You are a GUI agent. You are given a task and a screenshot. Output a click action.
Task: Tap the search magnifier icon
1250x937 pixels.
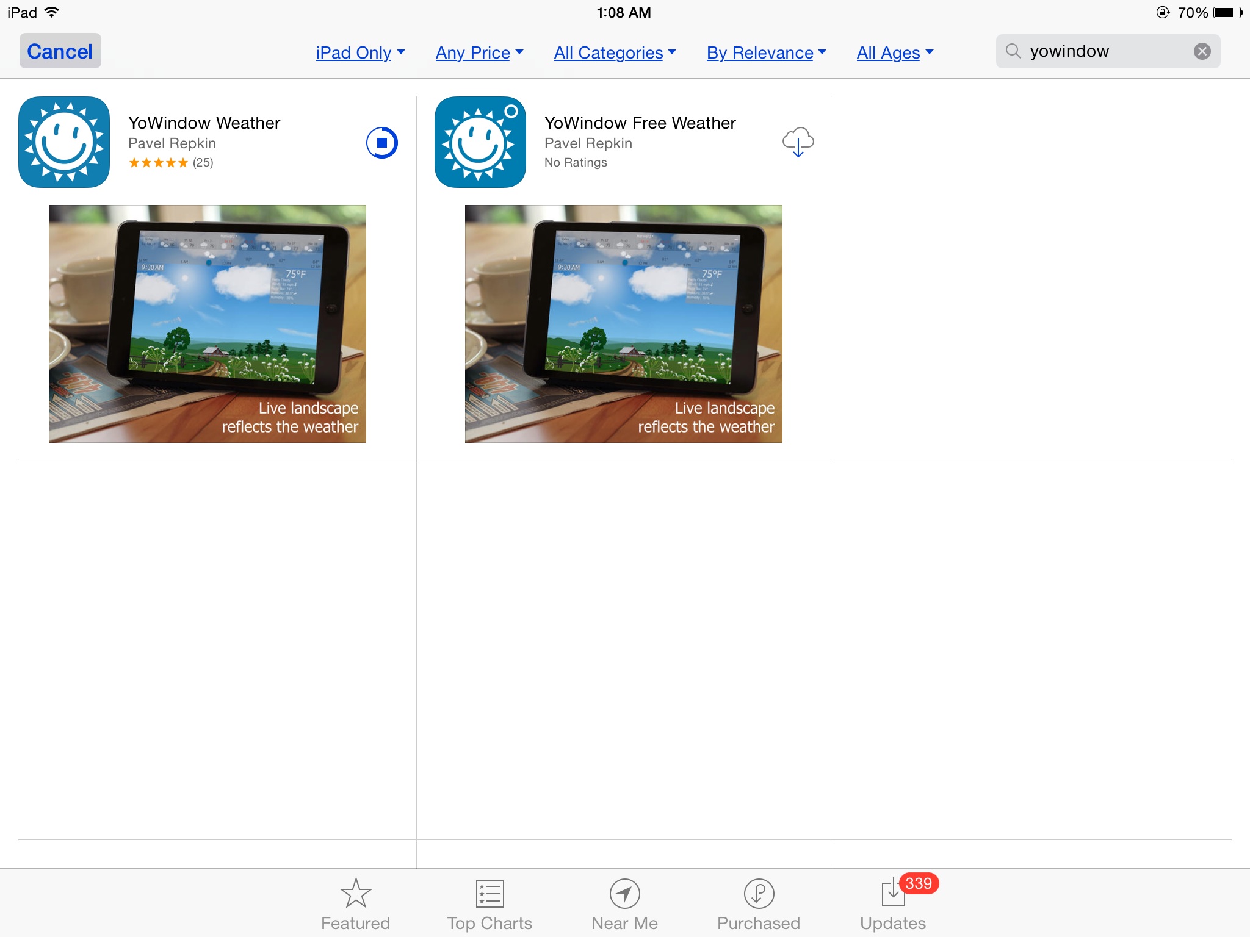pos(1013,51)
